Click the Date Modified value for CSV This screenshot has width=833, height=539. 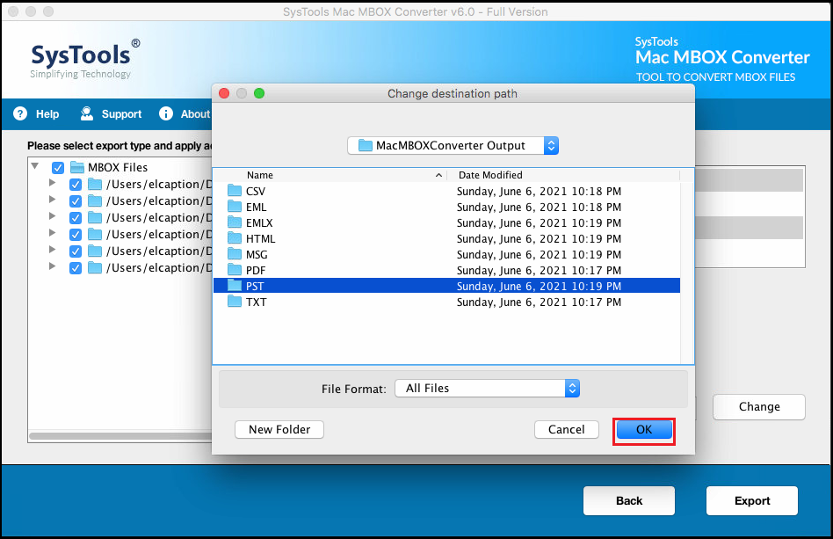(x=539, y=192)
